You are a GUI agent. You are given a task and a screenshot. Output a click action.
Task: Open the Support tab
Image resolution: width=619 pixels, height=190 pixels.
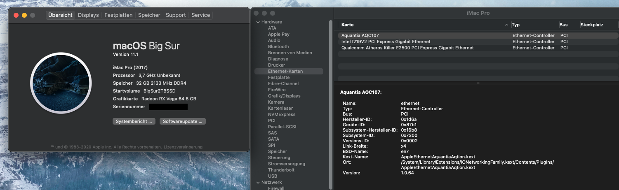click(176, 15)
